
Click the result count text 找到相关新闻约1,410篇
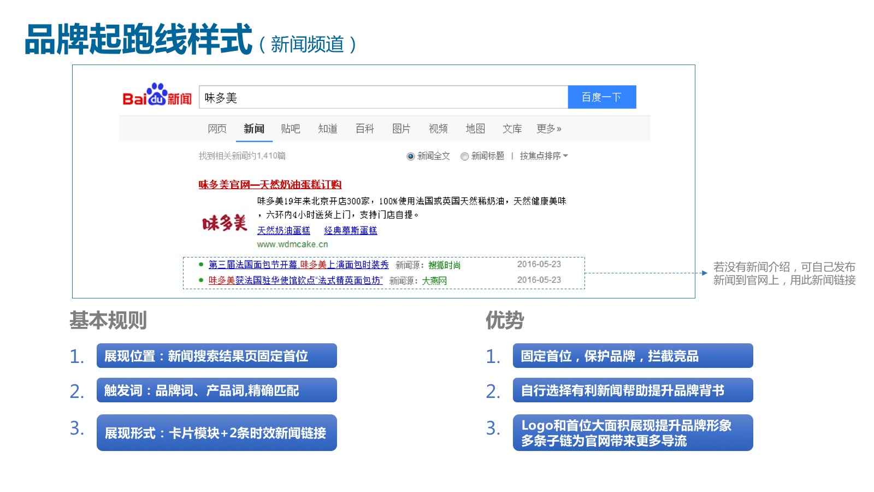pyautogui.click(x=242, y=156)
